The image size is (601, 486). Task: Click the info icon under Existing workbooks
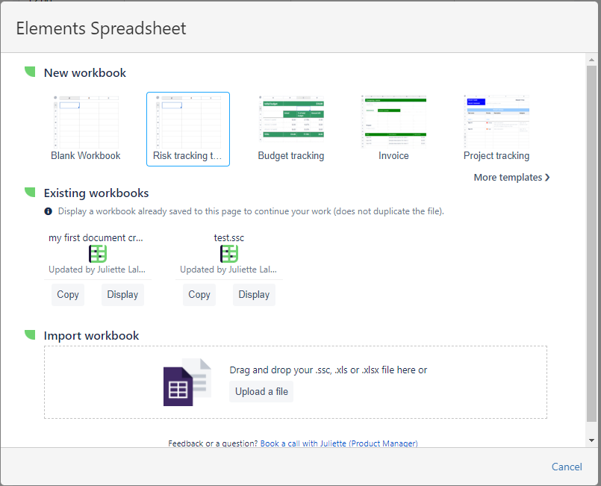[49, 211]
